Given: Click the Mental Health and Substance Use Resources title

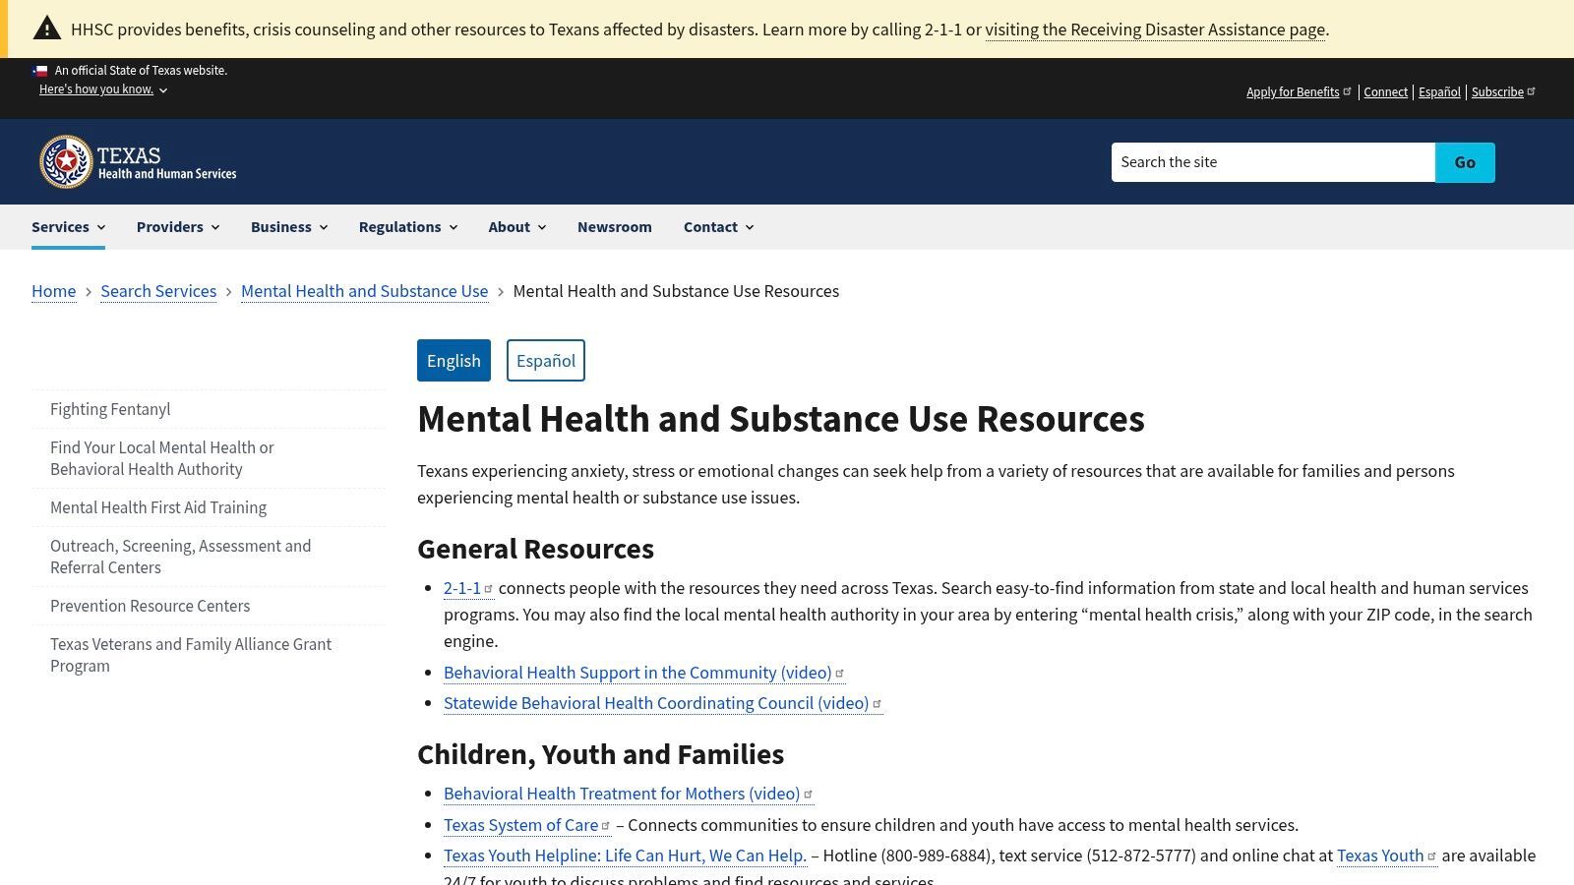Looking at the screenshot, I should [781, 419].
